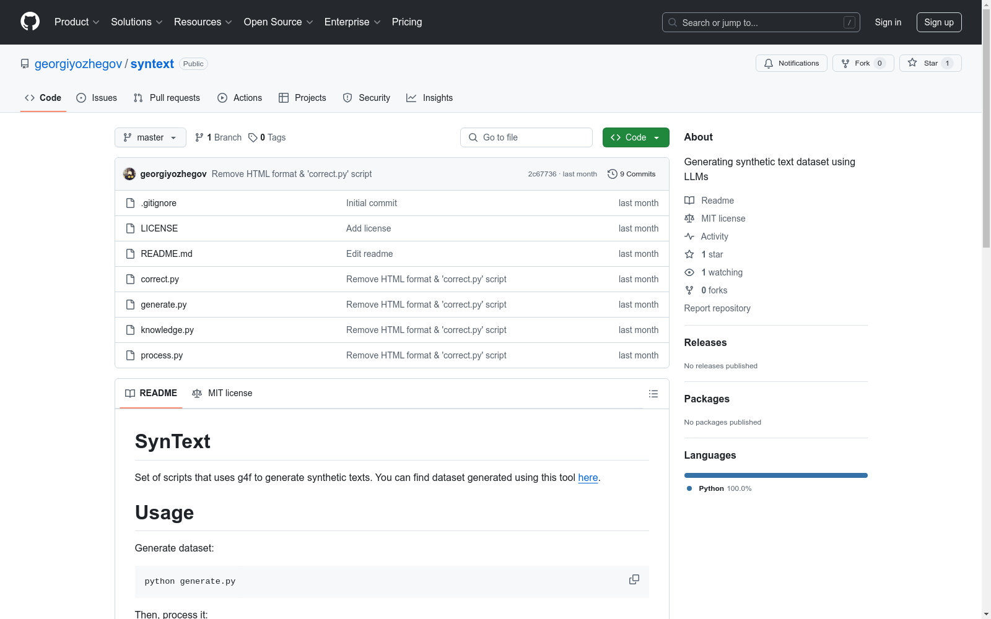Open the 'Add license' commit message
Viewport: 991px width, 619px height.
[x=369, y=228]
